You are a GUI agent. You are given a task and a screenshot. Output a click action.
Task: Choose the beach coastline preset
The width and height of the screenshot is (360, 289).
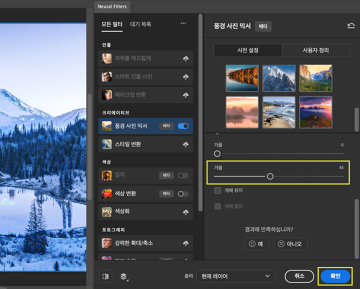(x=279, y=112)
